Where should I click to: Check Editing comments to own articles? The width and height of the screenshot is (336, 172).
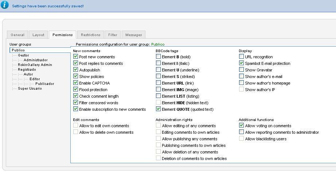tap(158, 132)
